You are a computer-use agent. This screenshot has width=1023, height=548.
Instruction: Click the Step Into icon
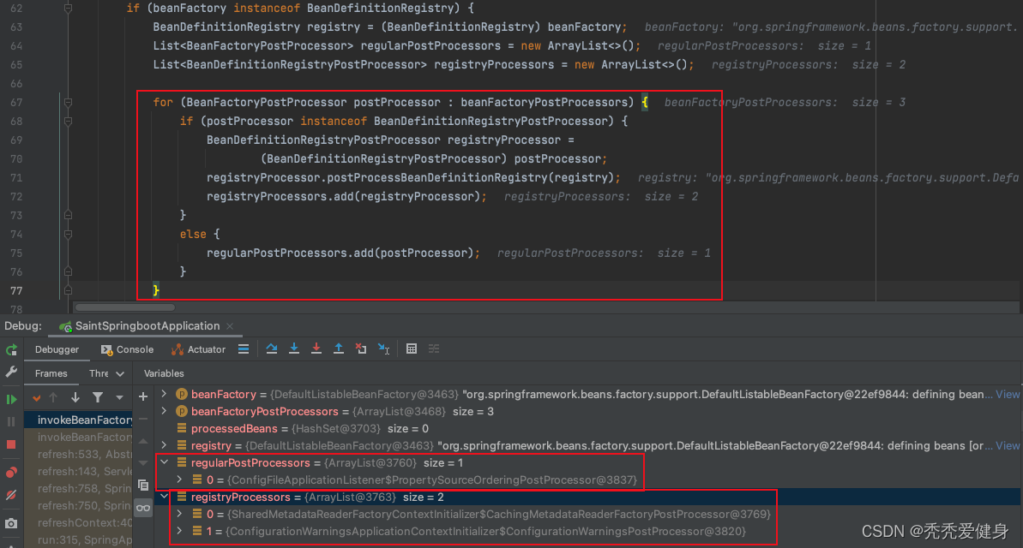pos(294,349)
